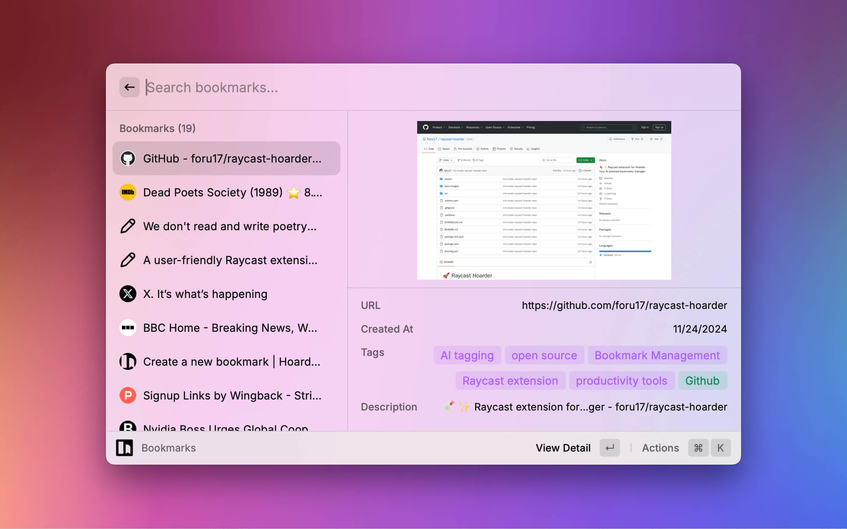Click the green Github tag
Viewport: 847px width, 529px height.
[x=702, y=381]
